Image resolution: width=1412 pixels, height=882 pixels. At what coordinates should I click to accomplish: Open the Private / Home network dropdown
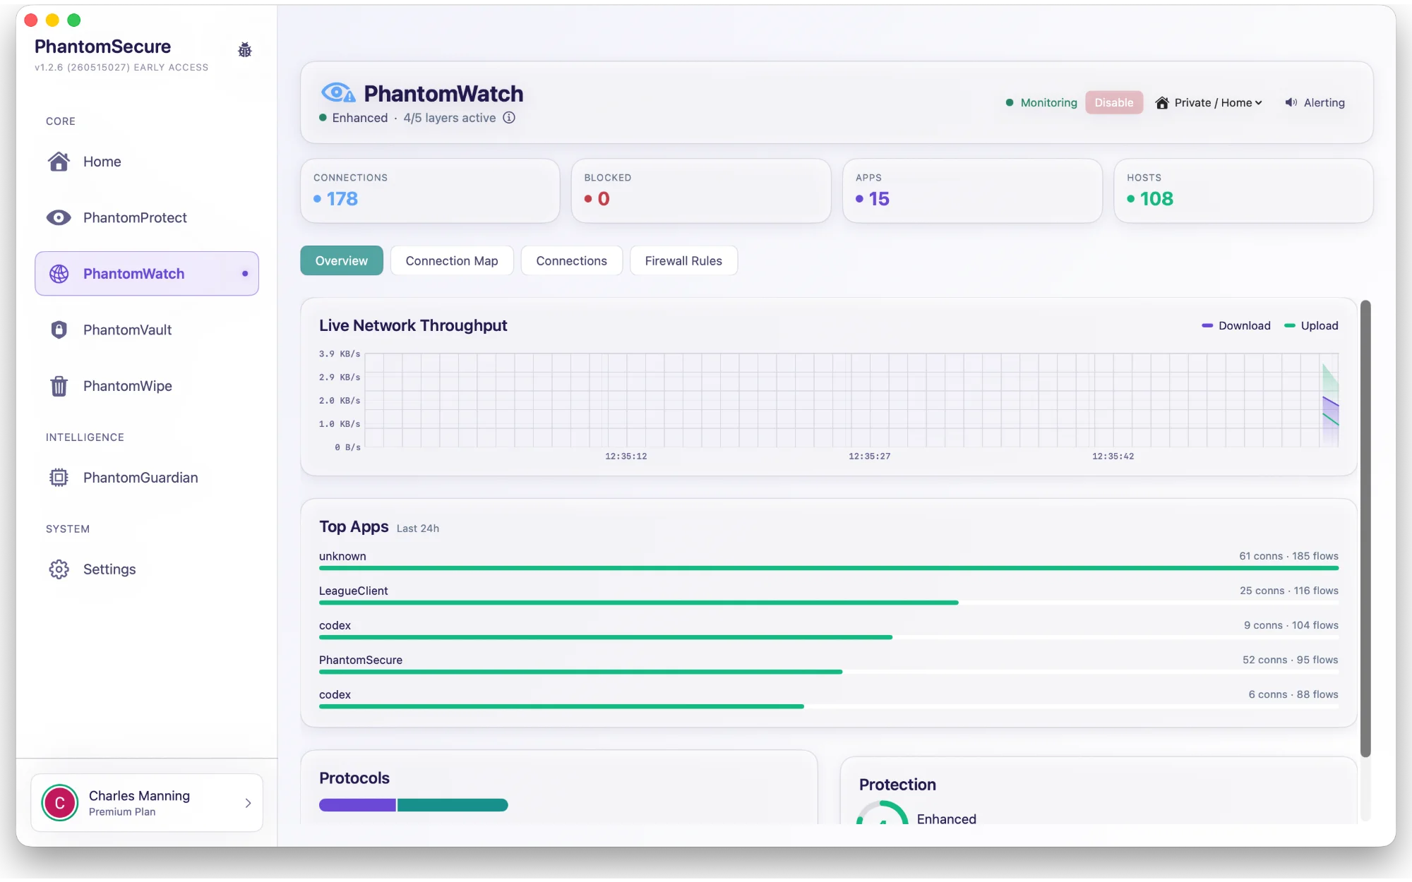1209,102
